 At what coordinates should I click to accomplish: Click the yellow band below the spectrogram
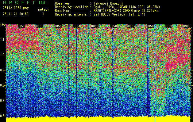(92, 119)
